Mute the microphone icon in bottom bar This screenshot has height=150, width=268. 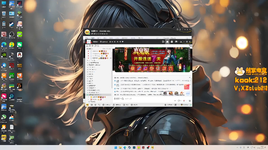click(95, 105)
